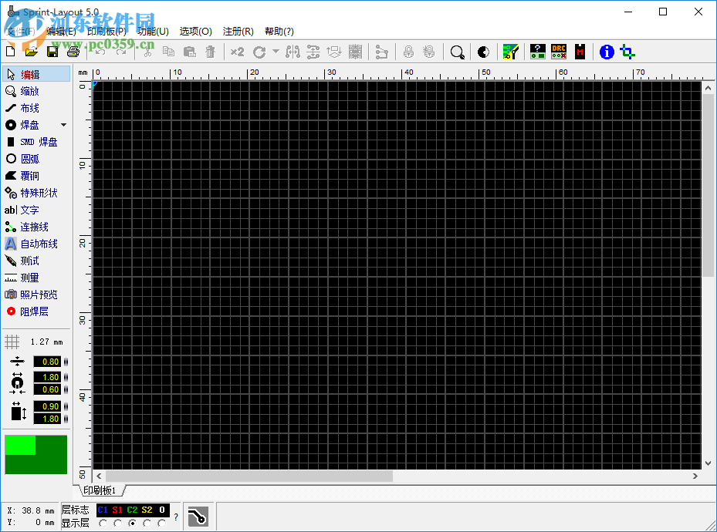Click the paste clipboard icon

(189, 52)
